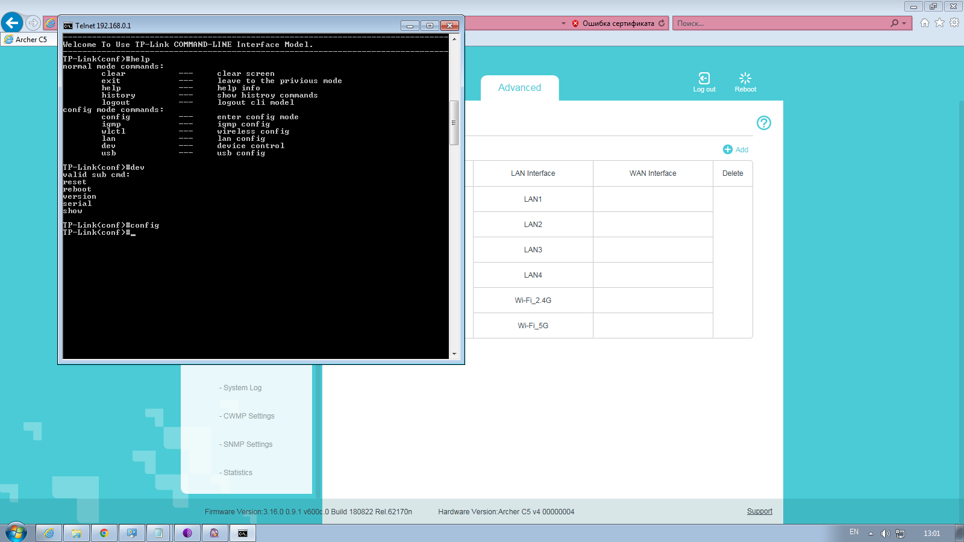Show hidden tray icons arrow

click(871, 534)
